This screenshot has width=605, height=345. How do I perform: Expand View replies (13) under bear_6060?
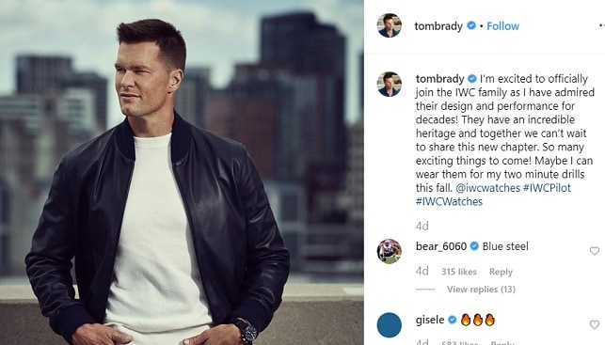pos(481,290)
